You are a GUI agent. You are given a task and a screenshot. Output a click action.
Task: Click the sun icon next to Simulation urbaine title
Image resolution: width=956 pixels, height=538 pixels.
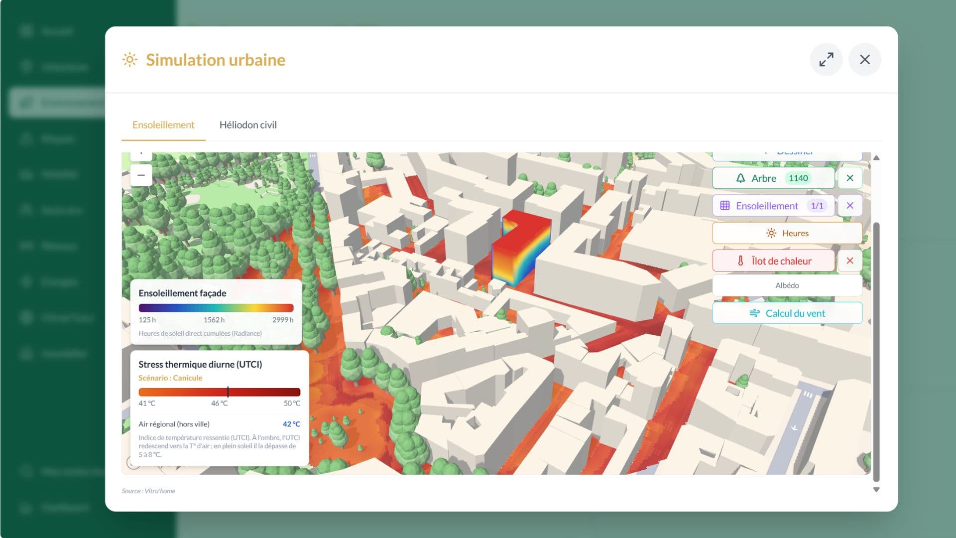pyautogui.click(x=129, y=60)
